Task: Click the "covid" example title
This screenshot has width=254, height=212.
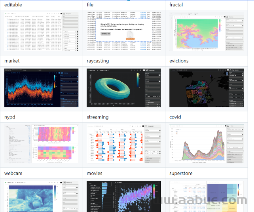Action: [x=175, y=117]
